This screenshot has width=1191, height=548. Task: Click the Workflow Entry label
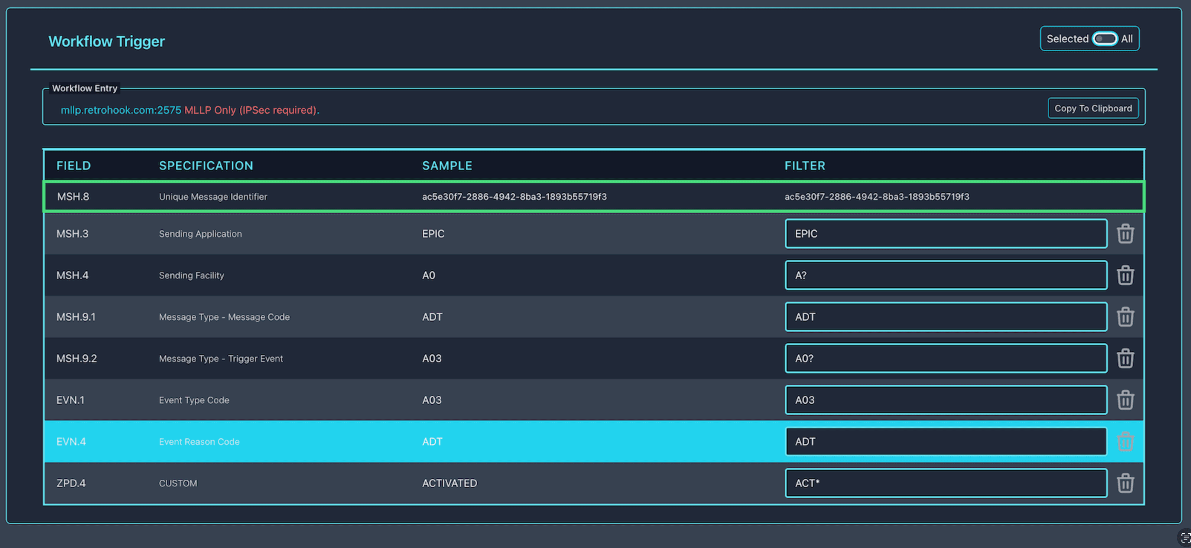click(84, 88)
